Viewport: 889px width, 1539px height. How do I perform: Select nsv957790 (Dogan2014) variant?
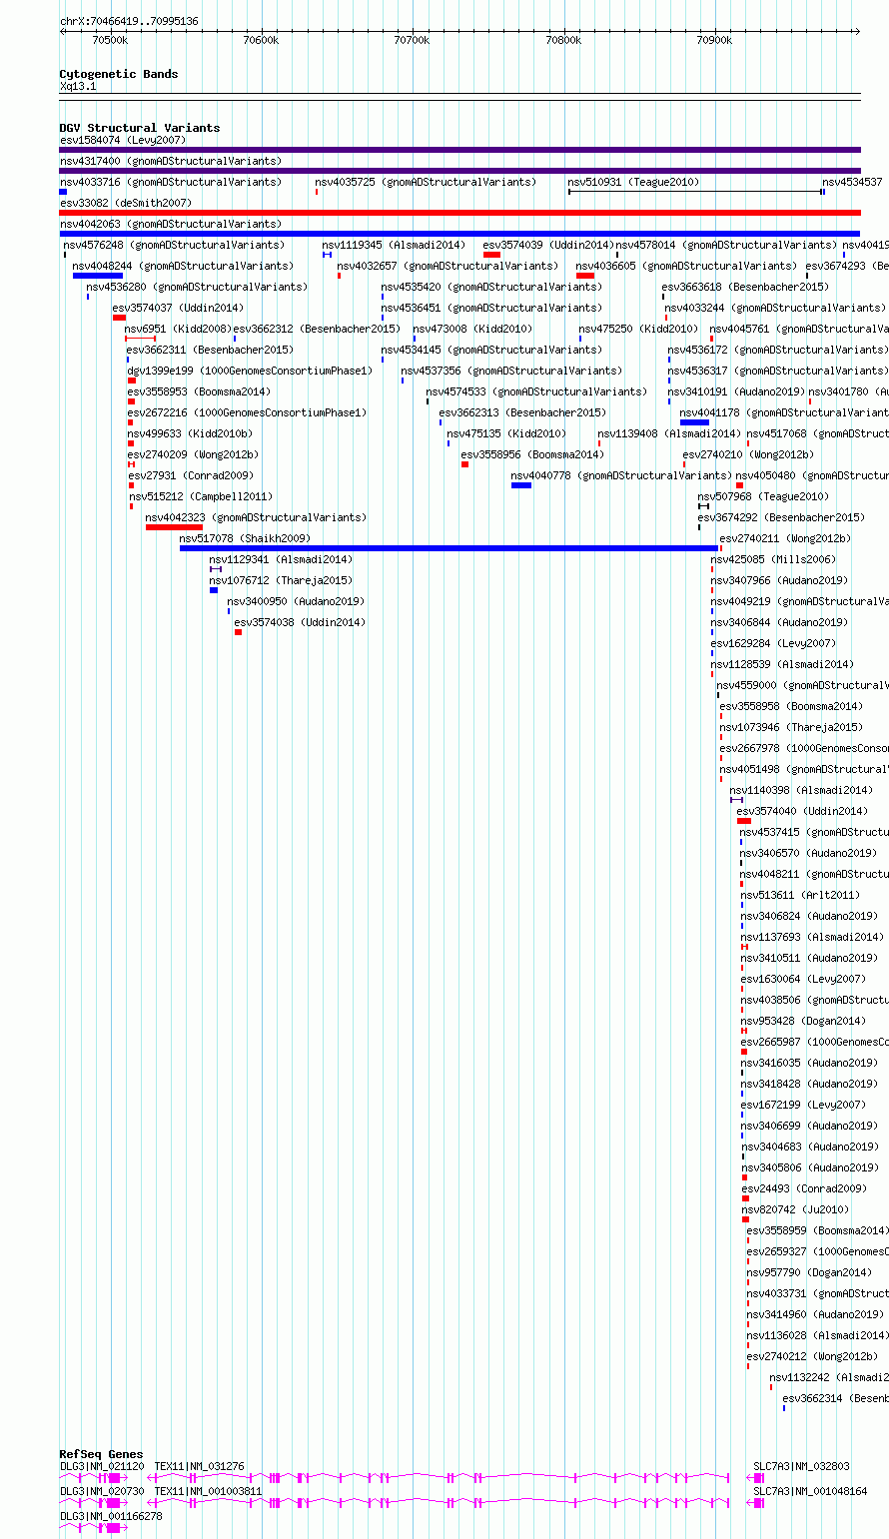(x=809, y=1272)
